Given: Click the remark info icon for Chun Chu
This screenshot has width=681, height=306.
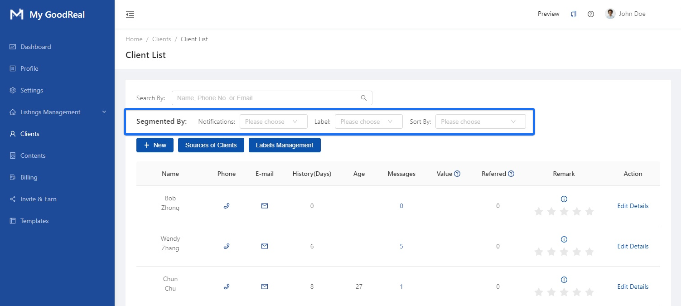Looking at the screenshot, I should click(x=564, y=280).
